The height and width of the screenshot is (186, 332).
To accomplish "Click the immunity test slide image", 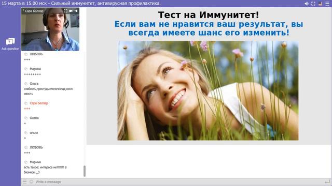I will coord(208,91).
